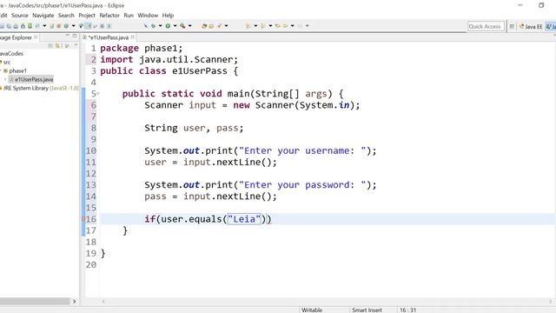556x313 pixels.
Task: Toggle word wrap in the editor toolbar
Action: 95,26
